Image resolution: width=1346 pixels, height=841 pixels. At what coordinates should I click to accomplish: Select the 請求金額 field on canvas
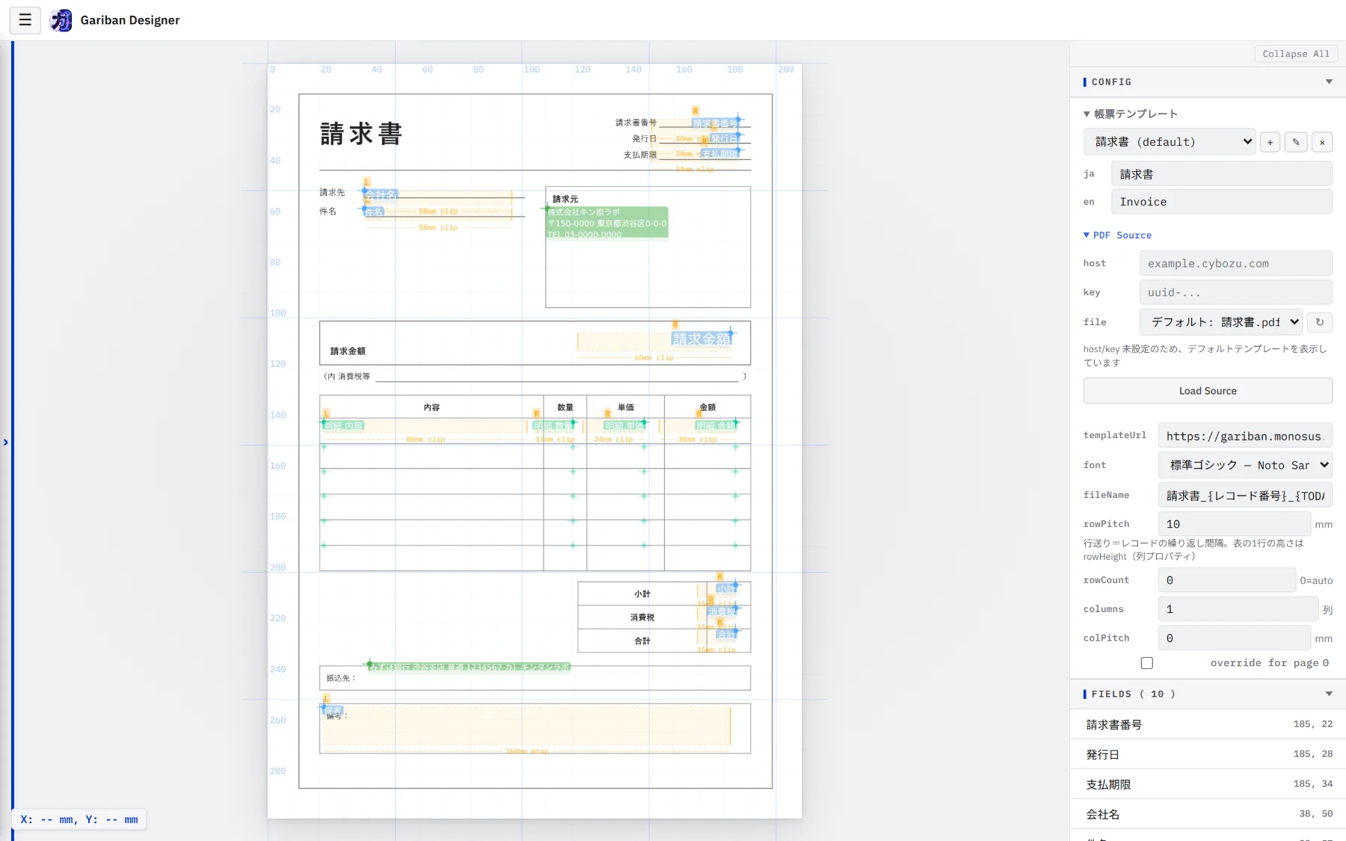(701, 339)
